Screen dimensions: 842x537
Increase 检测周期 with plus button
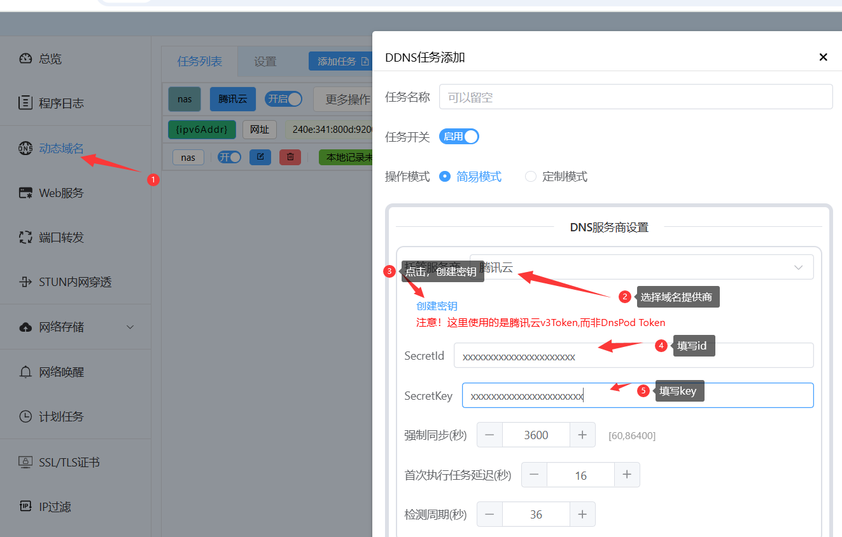(582, 514)
